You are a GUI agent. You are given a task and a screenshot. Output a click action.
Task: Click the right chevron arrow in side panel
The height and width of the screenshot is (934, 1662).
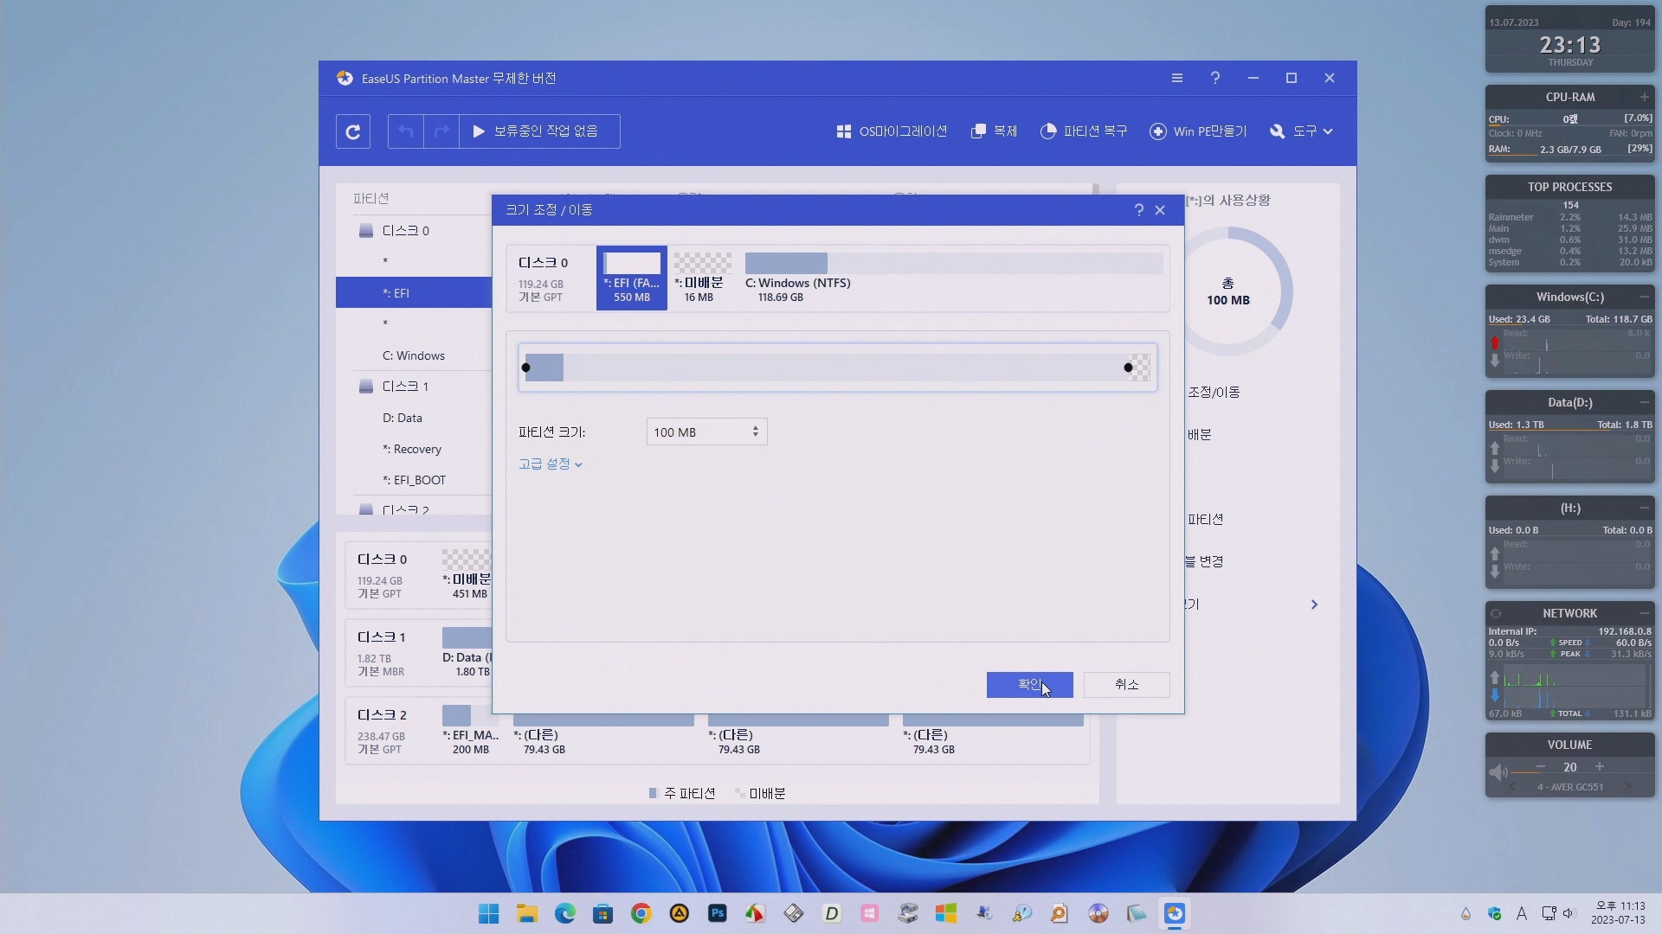[1314, 605]
